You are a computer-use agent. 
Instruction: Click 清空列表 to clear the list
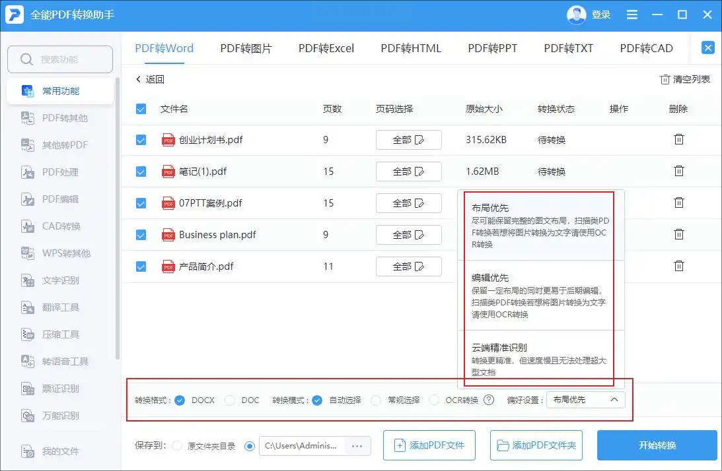click(685, 79)
